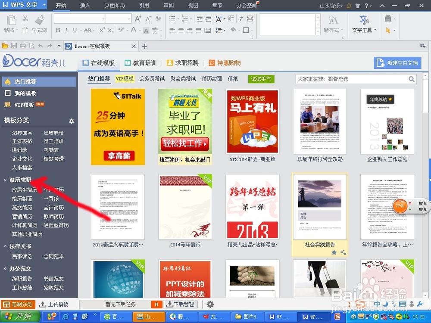Switch to 审阅 ribbon tab
431x323 pixels.
(169, 5)
